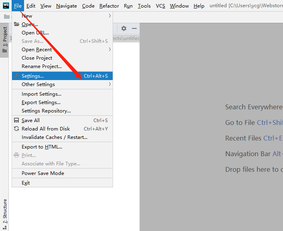Click the reload icon beside Reload All from Disk
This screenshot has height=231, width=283.
(x=16, y=129)
